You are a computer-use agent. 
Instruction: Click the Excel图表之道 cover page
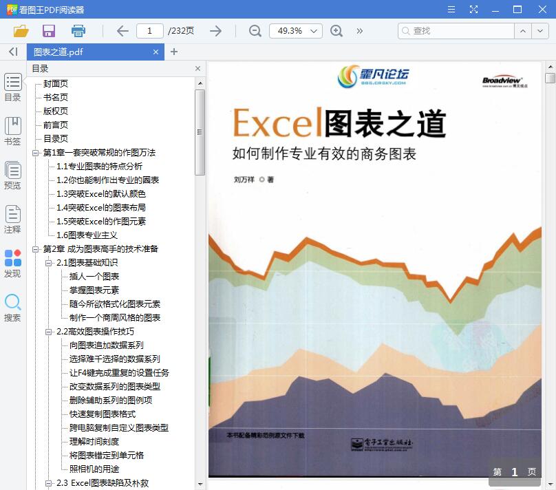pos(375,270)
